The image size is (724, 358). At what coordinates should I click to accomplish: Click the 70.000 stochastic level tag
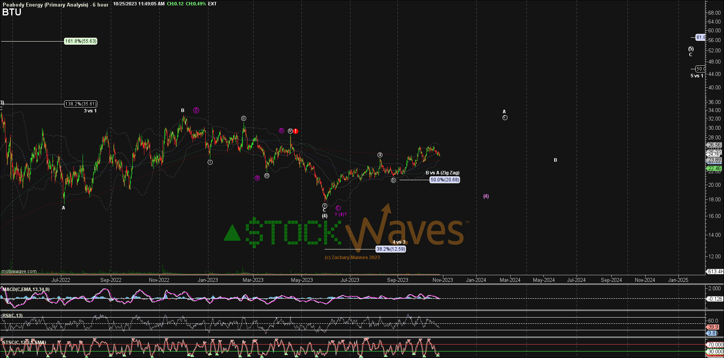tap(715, 345)
